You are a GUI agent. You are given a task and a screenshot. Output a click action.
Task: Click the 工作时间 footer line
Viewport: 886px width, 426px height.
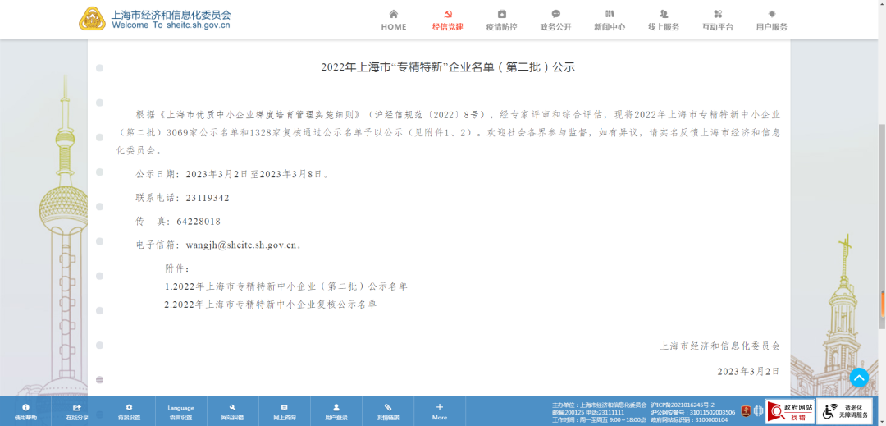(x=599, y=419)
